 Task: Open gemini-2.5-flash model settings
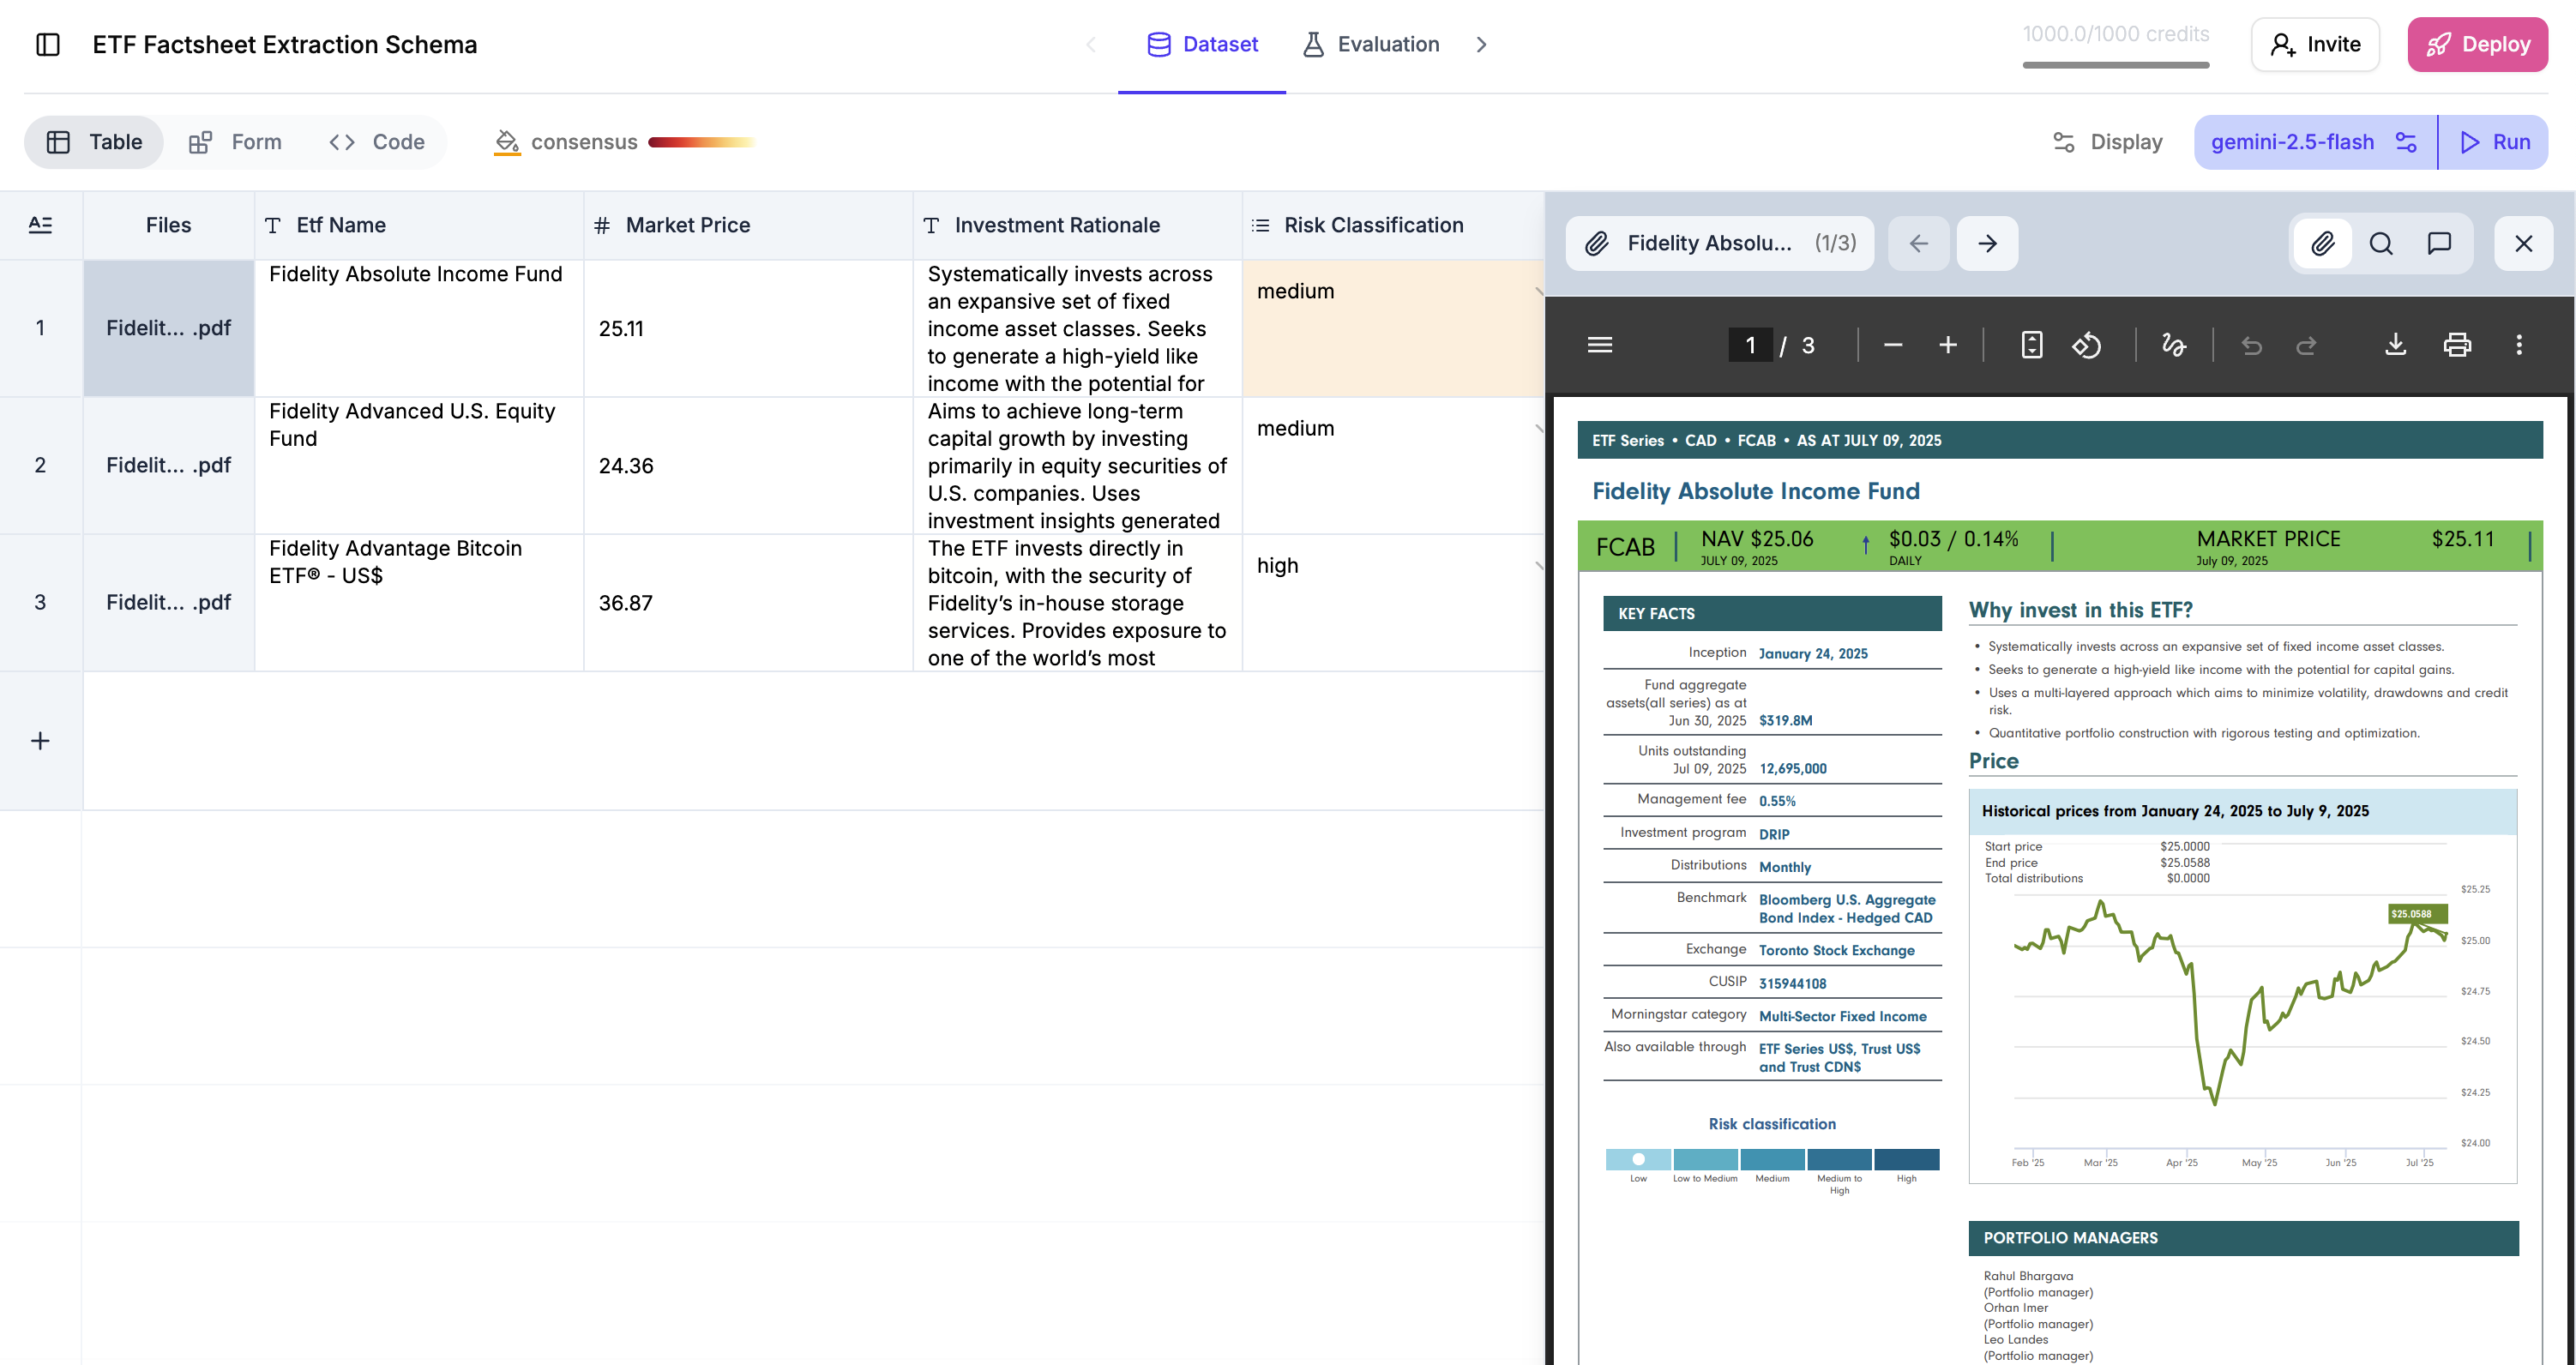click(2406, 142)
